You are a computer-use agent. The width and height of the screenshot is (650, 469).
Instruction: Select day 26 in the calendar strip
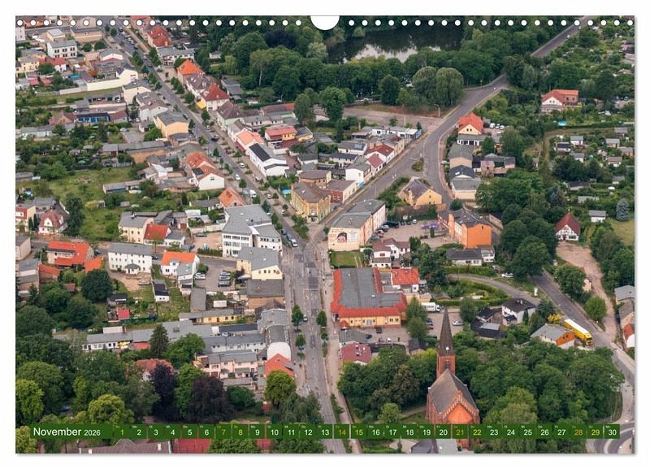coord(544,432)
